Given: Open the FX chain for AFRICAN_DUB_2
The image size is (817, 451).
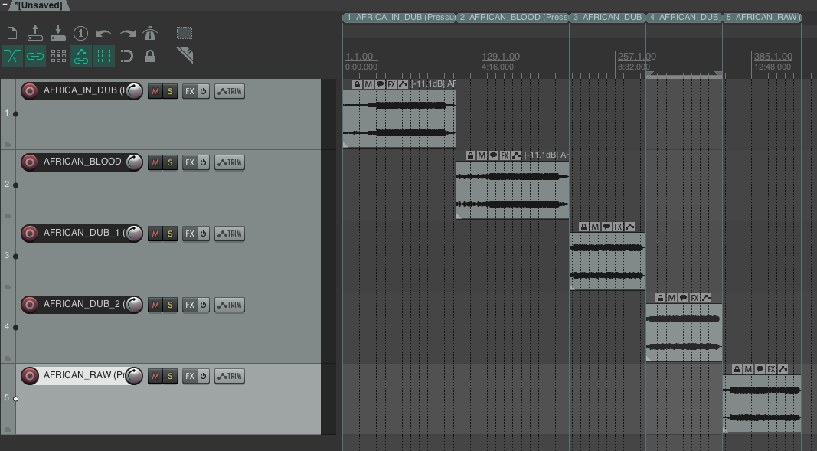Looking at the screenshot, I should [x=188, y=304].
